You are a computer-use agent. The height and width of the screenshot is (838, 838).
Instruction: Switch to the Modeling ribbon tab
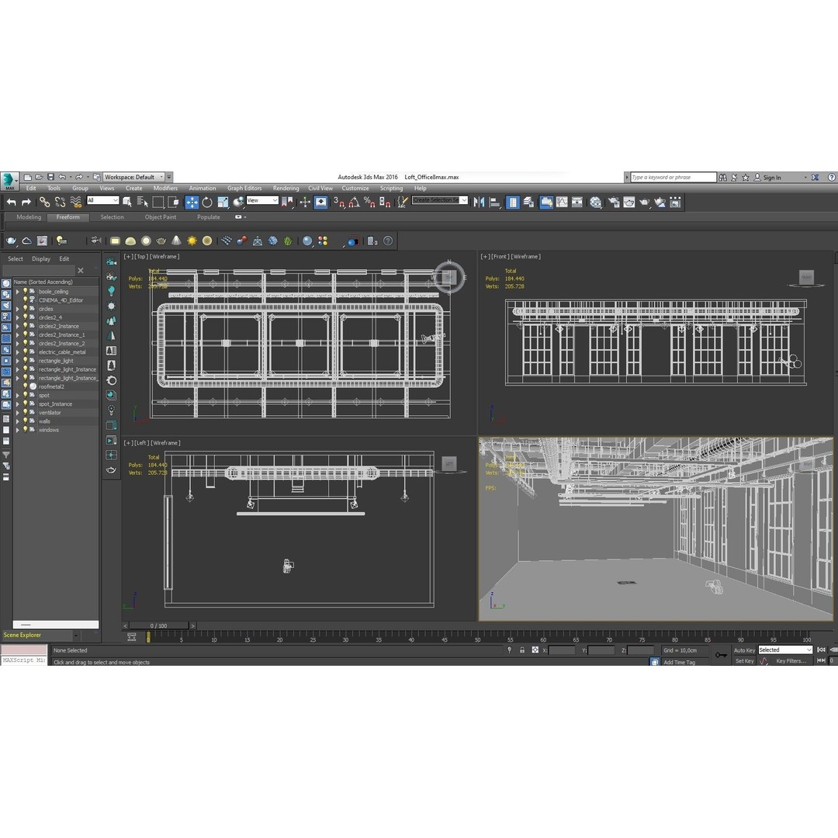[29, 217]
